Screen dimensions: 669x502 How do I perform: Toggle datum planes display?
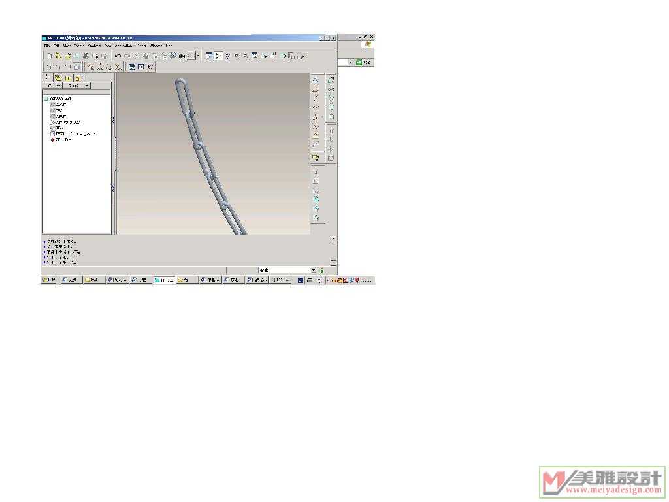90,67
